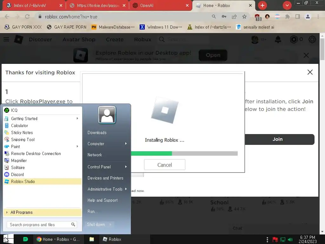Open Devices and Printers
Image resolution: width=325 pixels, height=244 pixels.
(x=105, y=178)
